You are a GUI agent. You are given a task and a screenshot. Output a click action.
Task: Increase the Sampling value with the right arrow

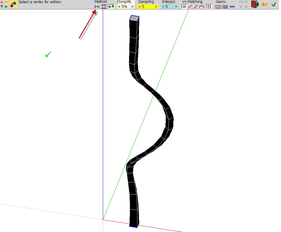(156, 7)
